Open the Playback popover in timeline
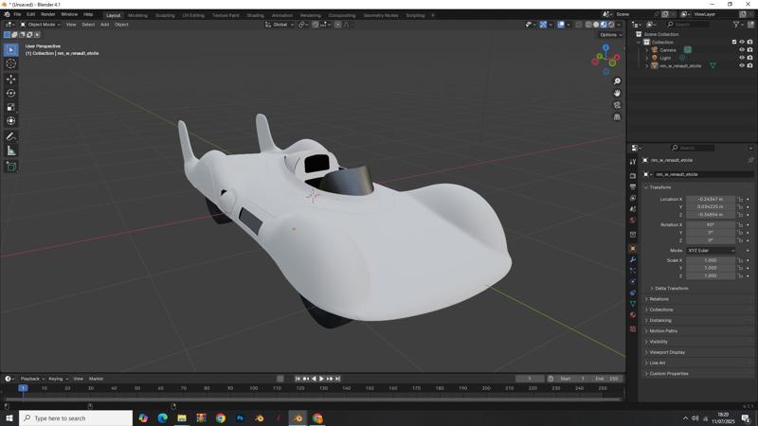758x426 pixels. point(31,379)
